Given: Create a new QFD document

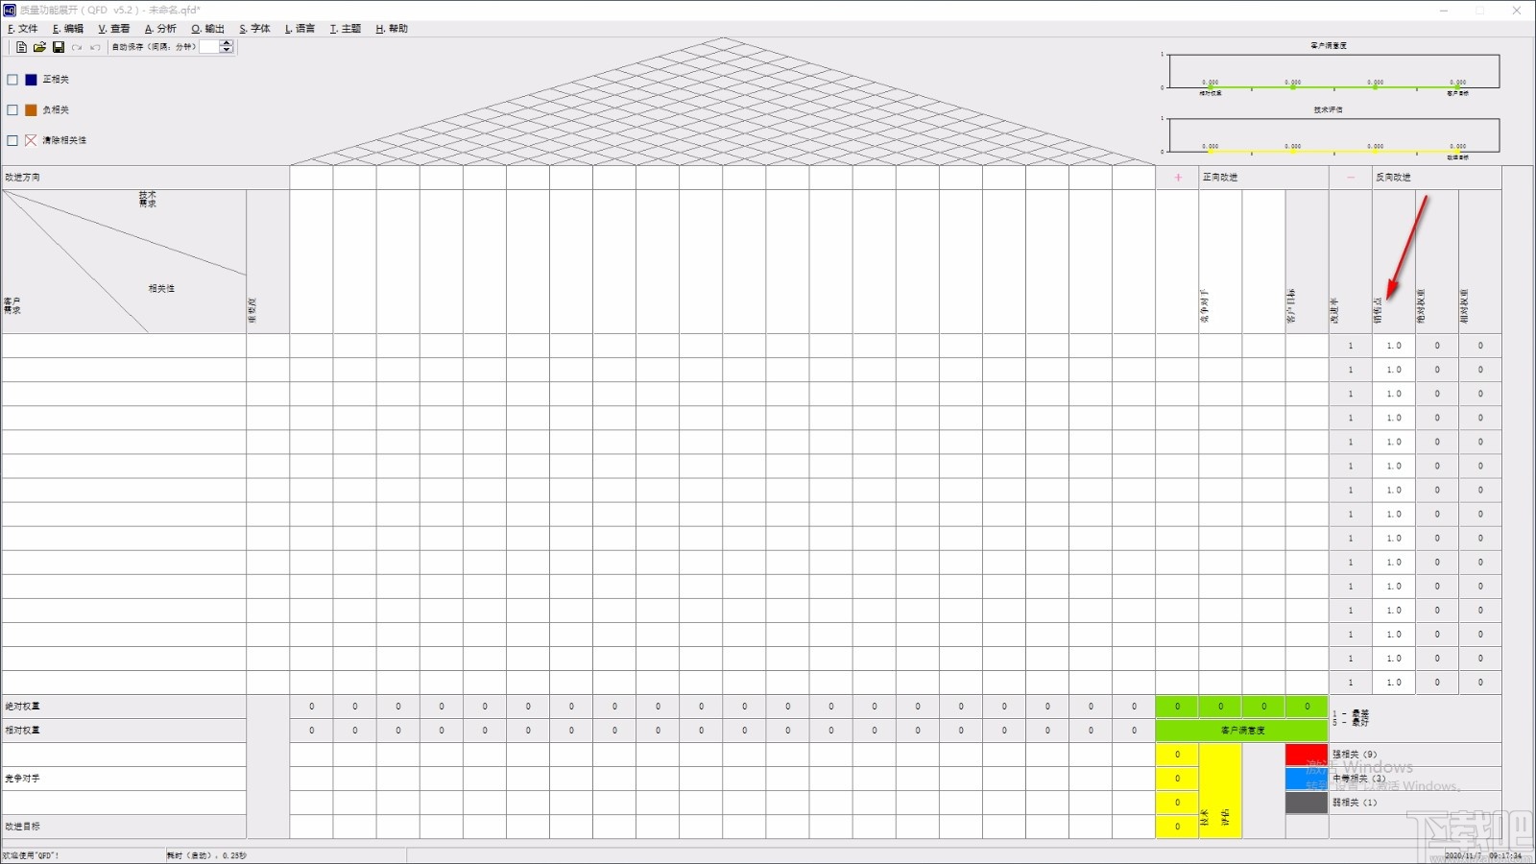Looking at the screenshot, I should pos(21,47).
